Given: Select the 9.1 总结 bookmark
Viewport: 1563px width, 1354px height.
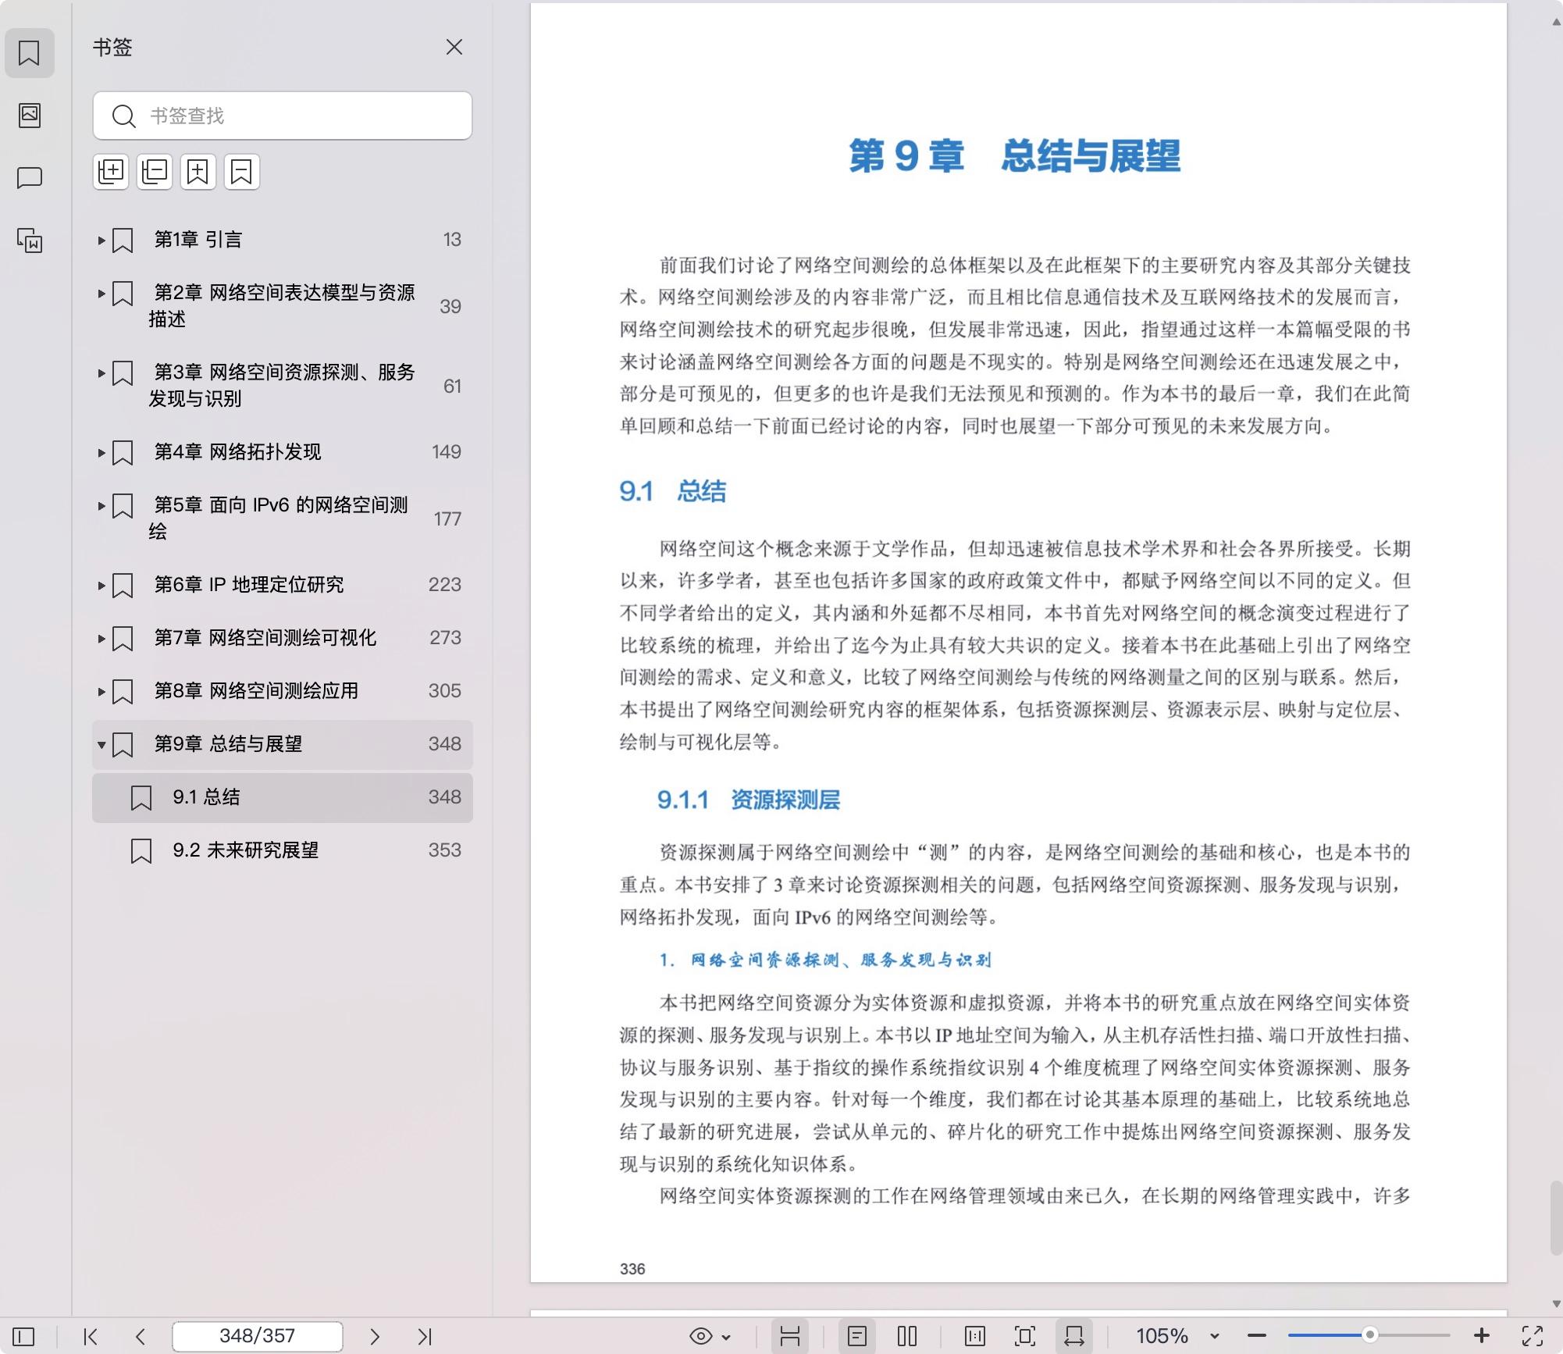Looking at the screenshot, I should click(282, 797).
